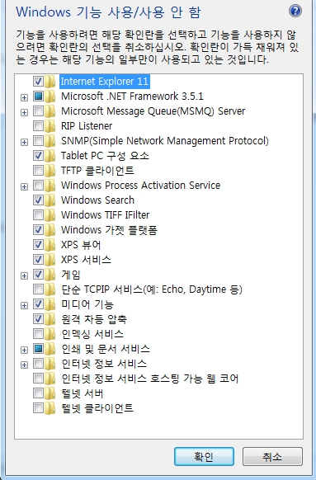The height and width of the screenshot is (480, 316).
Task: Uncheck the XPS 서비스 checkbox
Action: point(38,259)
